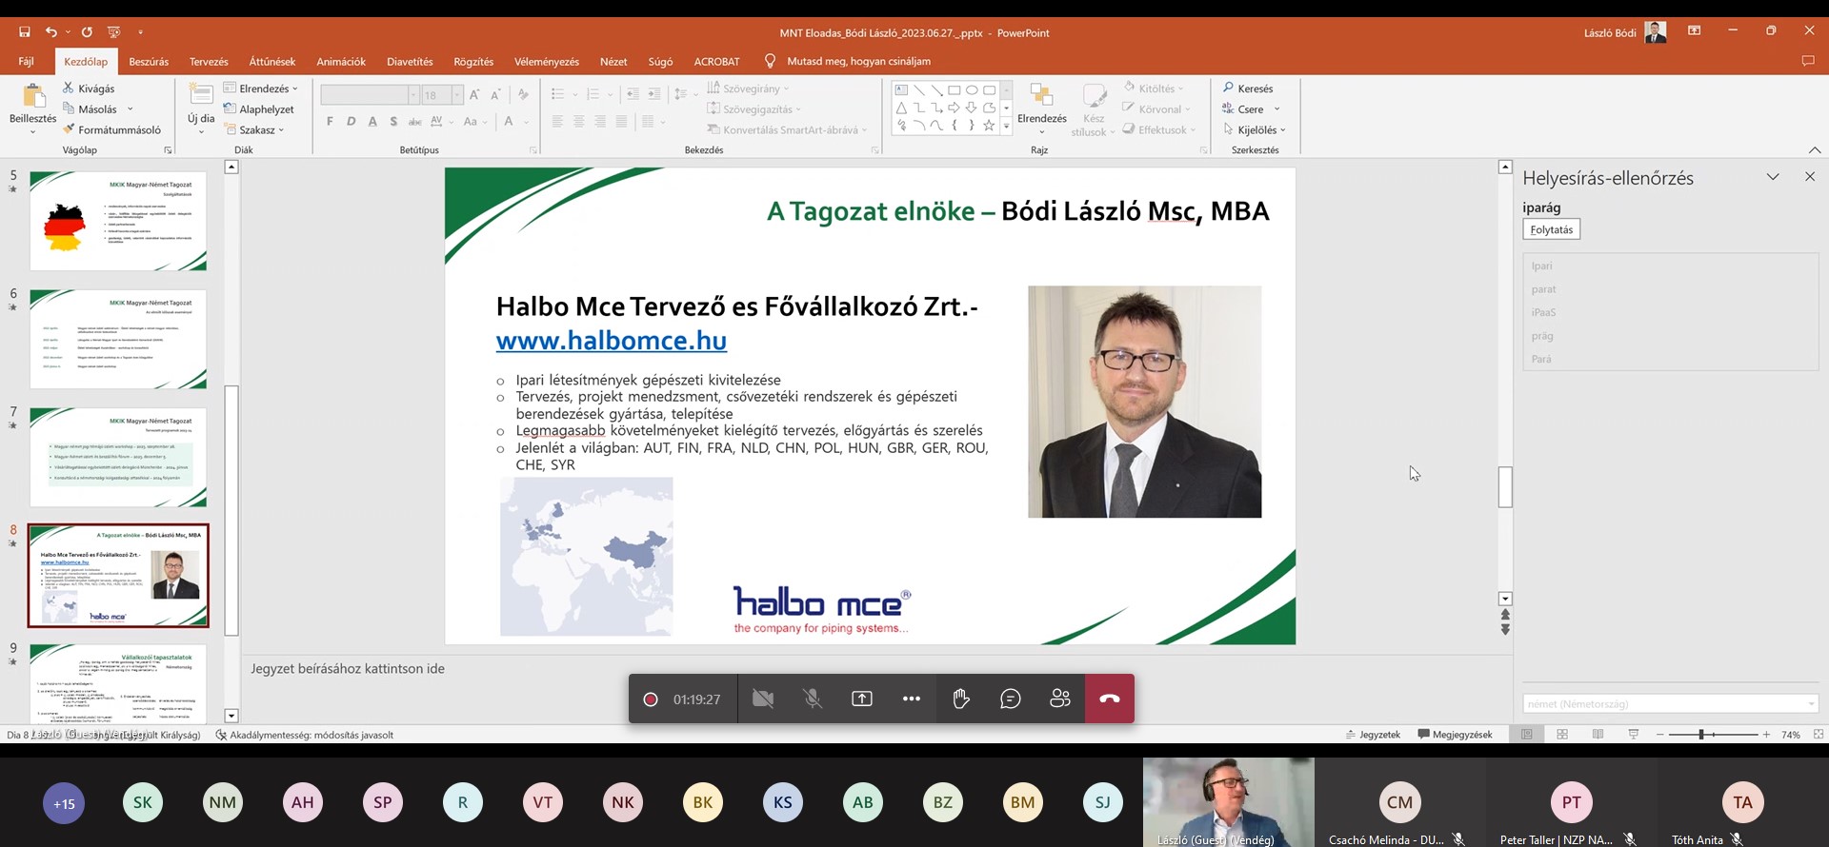Click the Undo arrow icon

pyautogui.click(x=51, y=32)
